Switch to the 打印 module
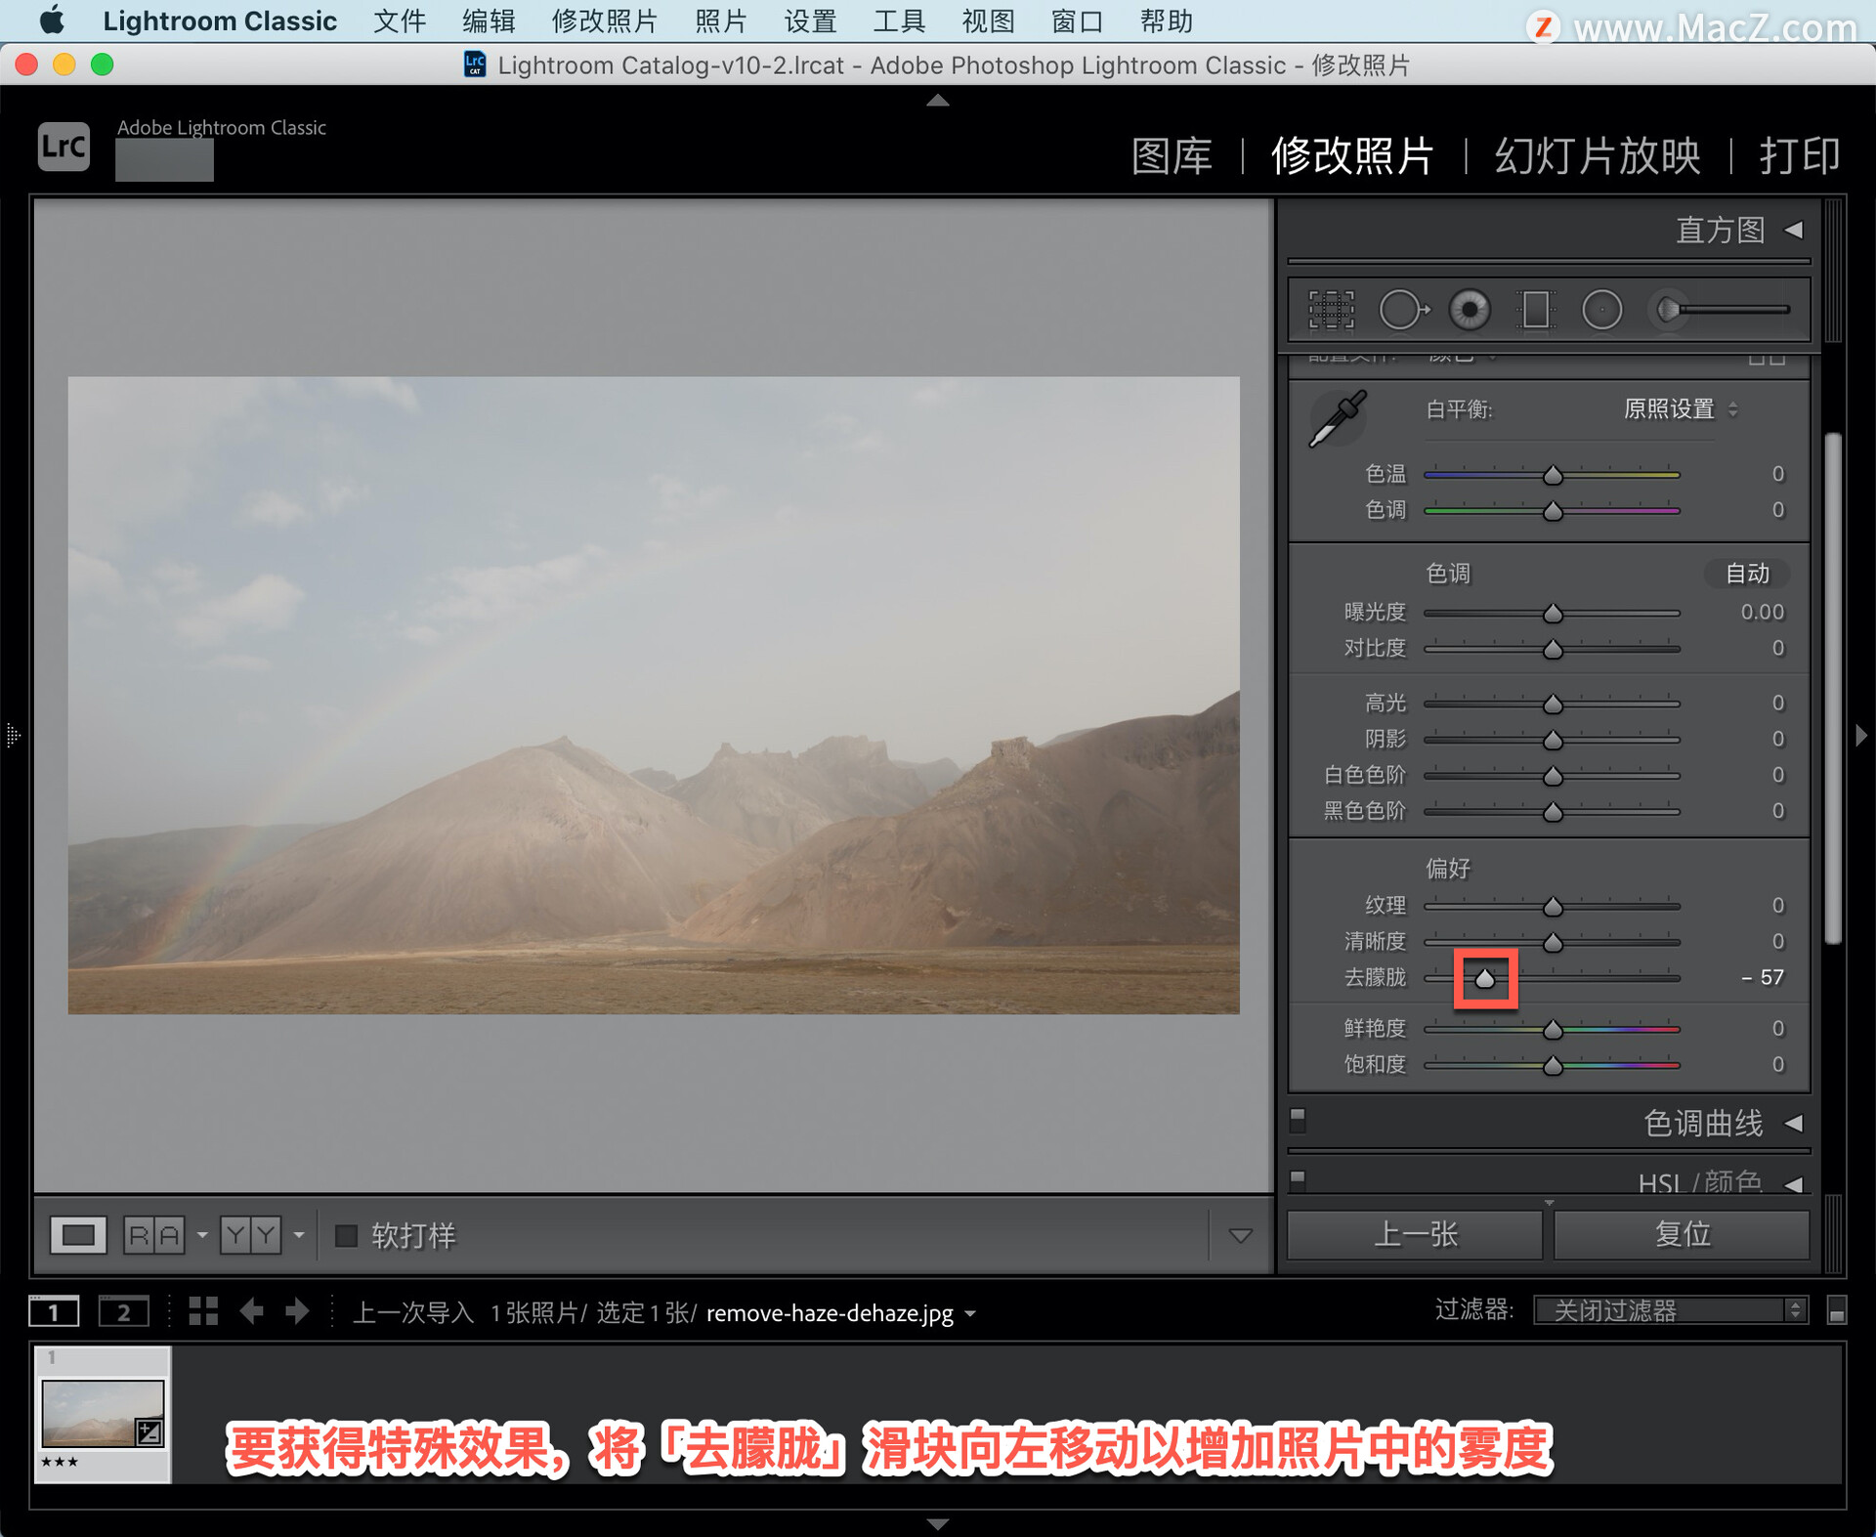Viewport: 1876px width, 1537px height. point(1800,156)
